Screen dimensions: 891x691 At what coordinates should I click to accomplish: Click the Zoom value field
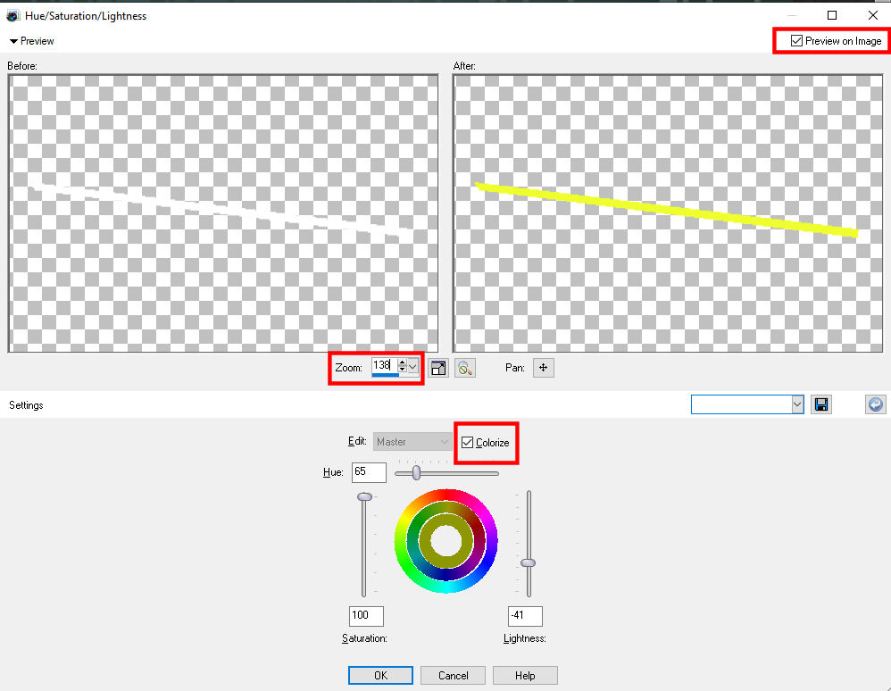[x=384, y=366]
